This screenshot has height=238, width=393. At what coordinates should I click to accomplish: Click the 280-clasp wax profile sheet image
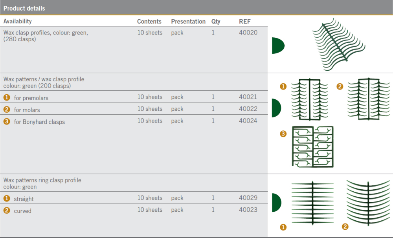[x=339, y=44]
